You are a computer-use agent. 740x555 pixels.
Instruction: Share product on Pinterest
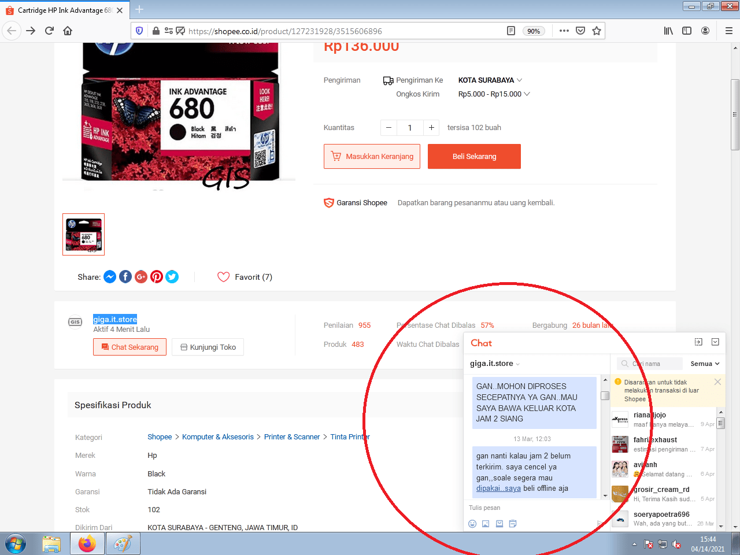[x=157, y=277]
